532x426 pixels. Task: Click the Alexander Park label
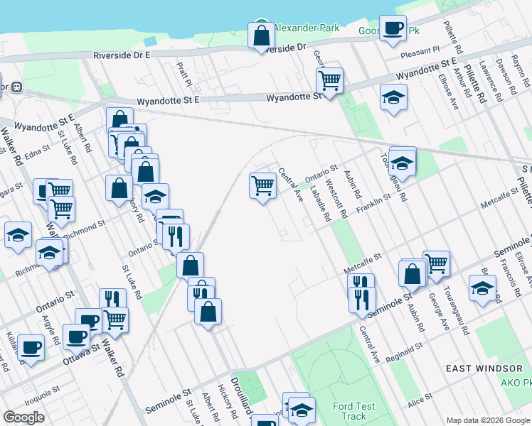[307, 28]
